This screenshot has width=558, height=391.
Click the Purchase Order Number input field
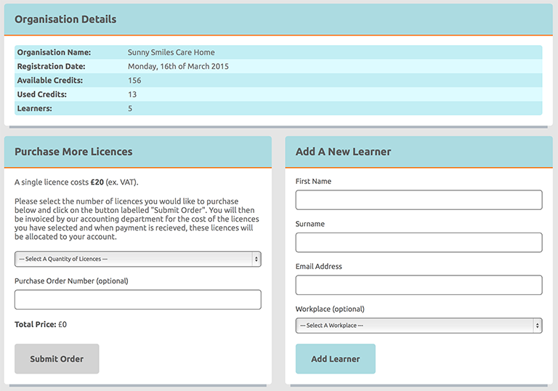(137, 299)
